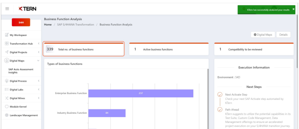Click the Details button
This screenshot has height=129, width=299.
point(283,35)
